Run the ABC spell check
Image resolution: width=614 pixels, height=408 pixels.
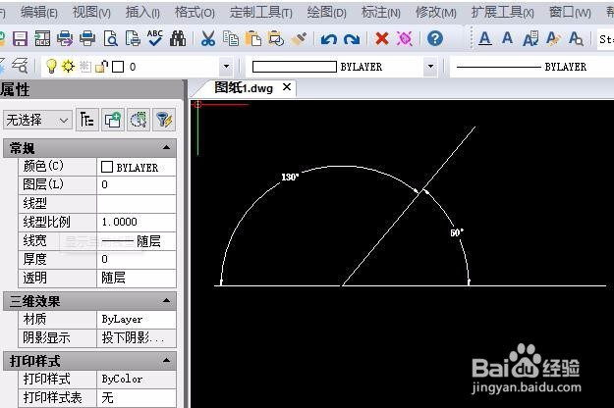(x=155, y=38)
